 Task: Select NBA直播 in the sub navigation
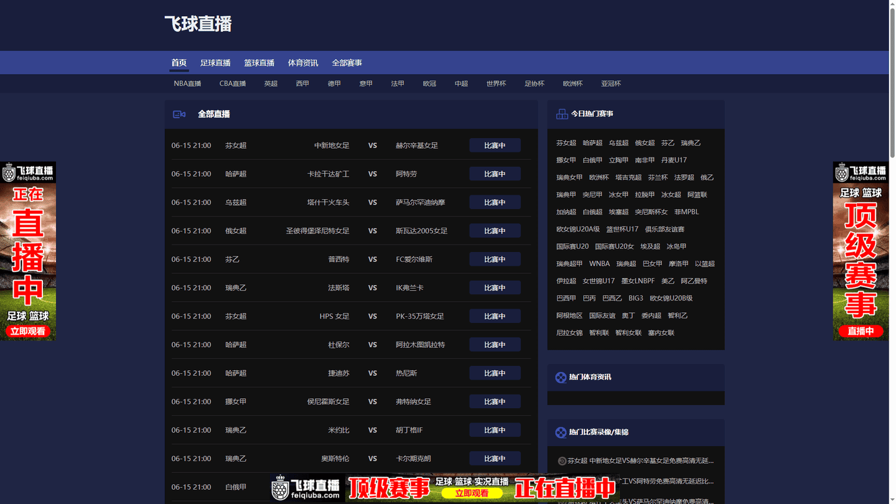[187, 83]
